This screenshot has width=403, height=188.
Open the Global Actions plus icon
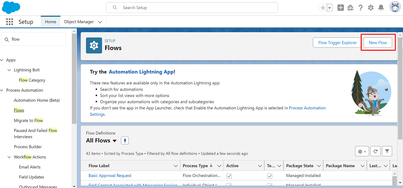coord(341,8)
